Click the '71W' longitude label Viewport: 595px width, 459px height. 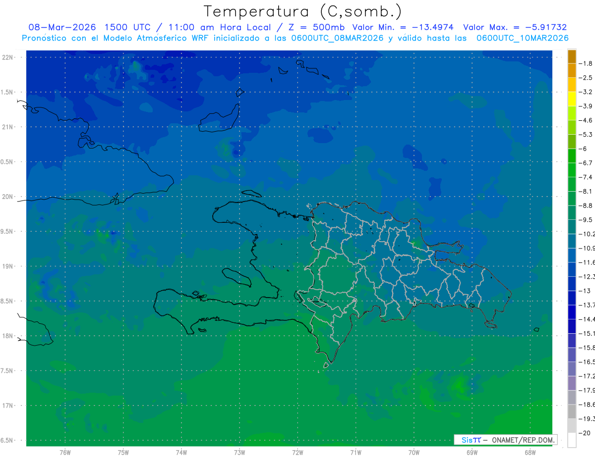(356, 453)
